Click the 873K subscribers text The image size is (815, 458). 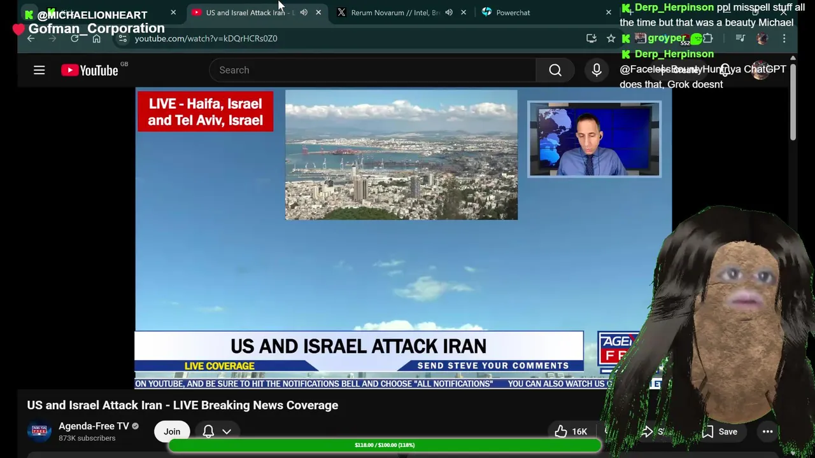tap(87, 438)
